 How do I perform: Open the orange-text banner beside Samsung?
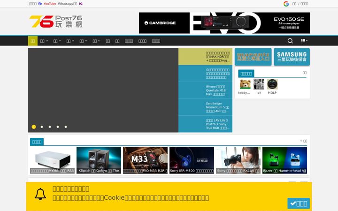tap(253, 57)
